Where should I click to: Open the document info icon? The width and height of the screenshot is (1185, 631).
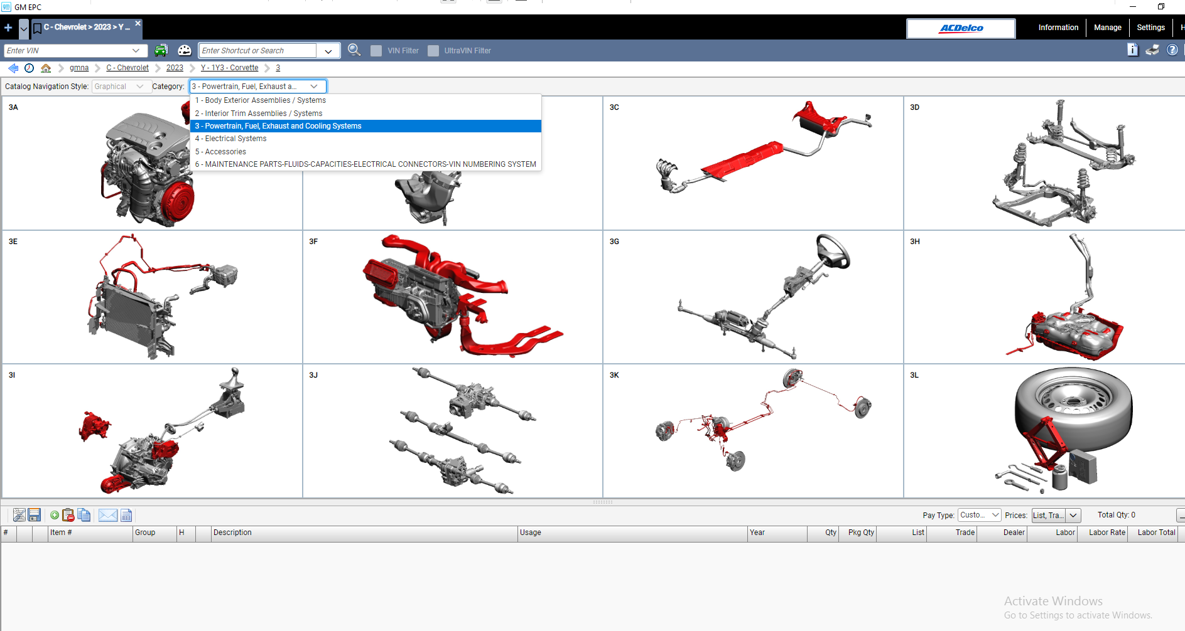tap(1132, 50)
